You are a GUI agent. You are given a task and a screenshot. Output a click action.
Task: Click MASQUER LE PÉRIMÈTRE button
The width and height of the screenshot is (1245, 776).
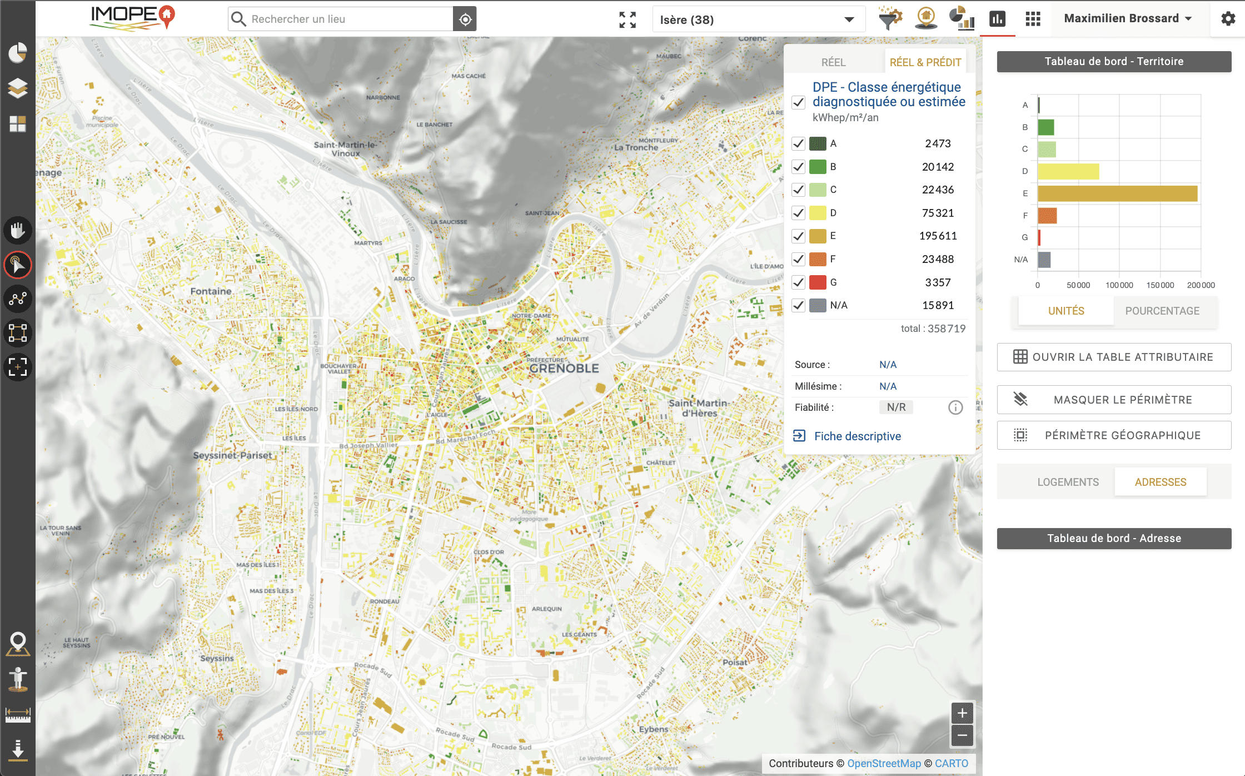[1114, 400]
